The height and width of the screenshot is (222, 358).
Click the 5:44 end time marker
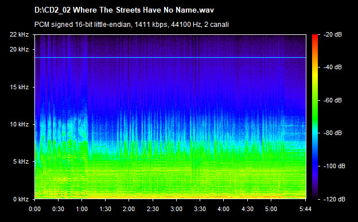(305, 209)
